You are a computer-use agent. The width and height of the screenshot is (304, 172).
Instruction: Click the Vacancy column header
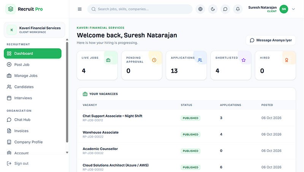tap(90, 105)
